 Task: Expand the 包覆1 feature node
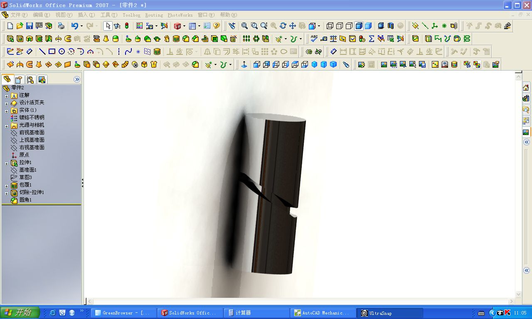6,186
